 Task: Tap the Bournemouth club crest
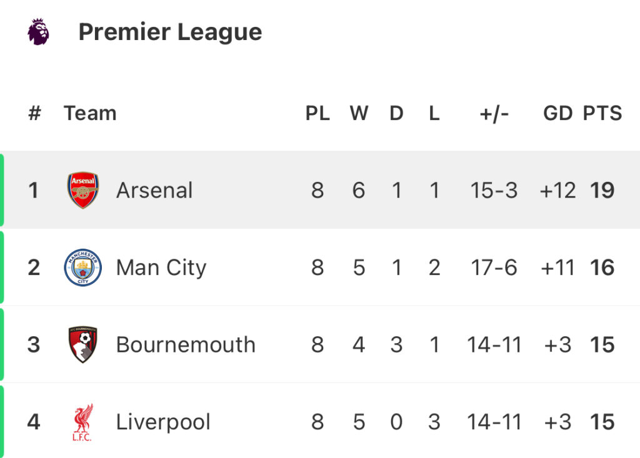pyautogui.click(x=83, y=344)
